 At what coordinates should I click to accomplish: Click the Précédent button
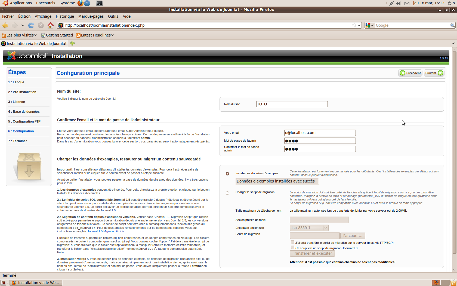410,73
